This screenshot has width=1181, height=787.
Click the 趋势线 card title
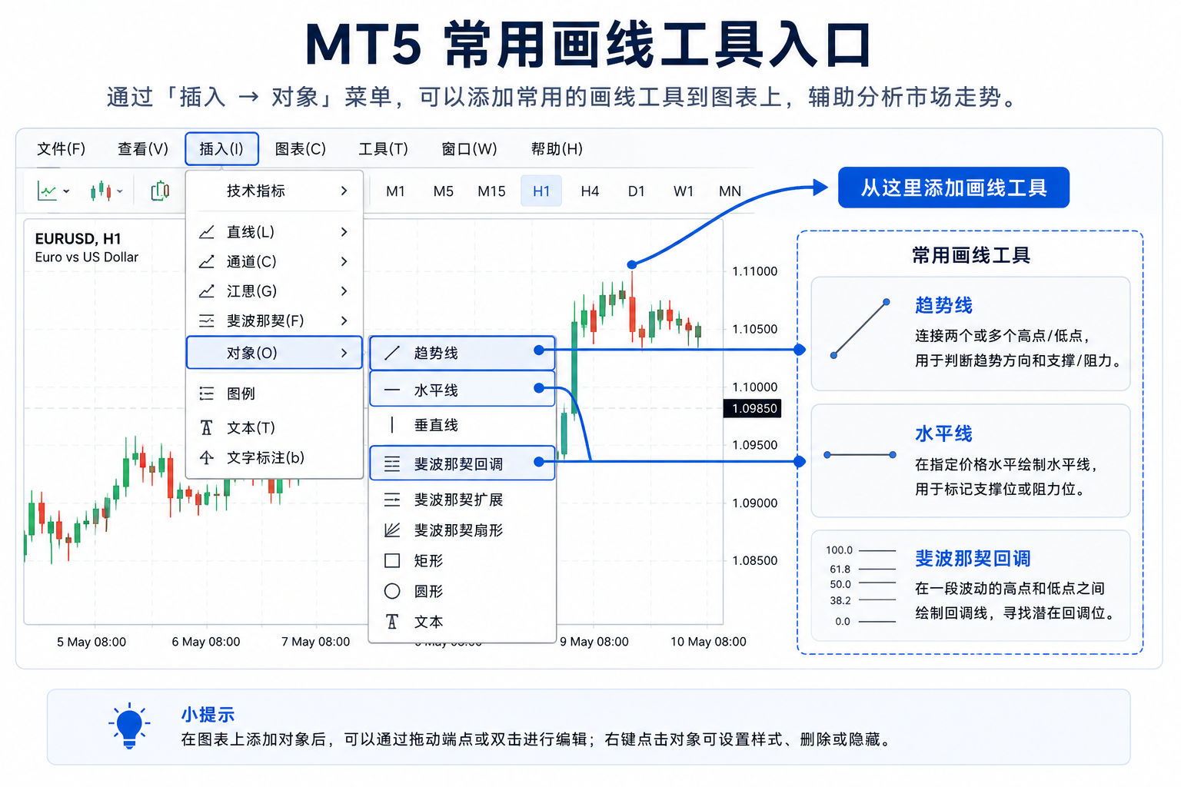click(x=943, y=305)
